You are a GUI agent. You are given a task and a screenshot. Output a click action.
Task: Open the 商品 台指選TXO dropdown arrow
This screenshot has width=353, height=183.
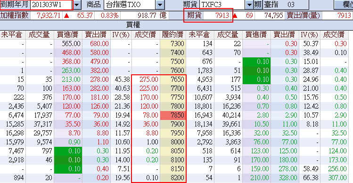(x=160, y=5)
